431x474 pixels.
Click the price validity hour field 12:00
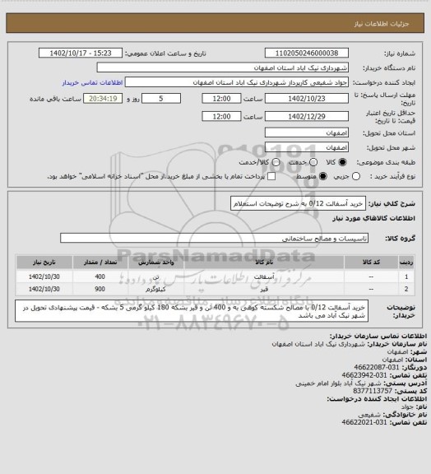(x=221, y=116)
